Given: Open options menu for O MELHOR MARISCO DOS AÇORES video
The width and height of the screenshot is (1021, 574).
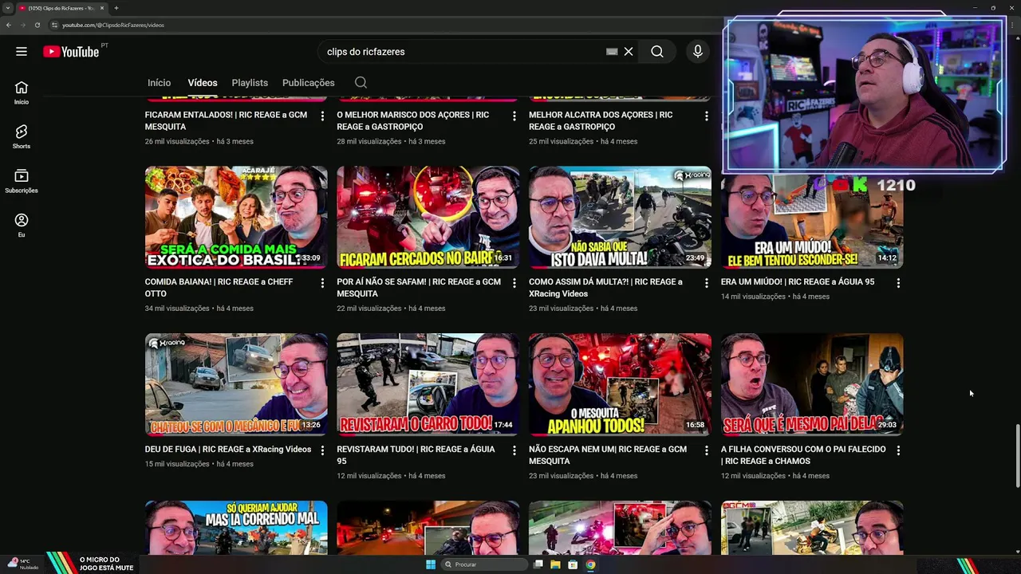Looking at the screenshot, I should tap(514, 116).
